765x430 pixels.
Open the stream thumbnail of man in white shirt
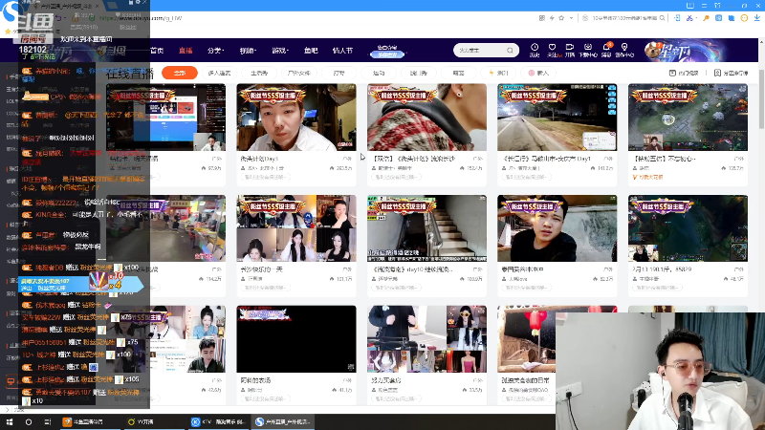pyautogui.click(x=296, y=117)
